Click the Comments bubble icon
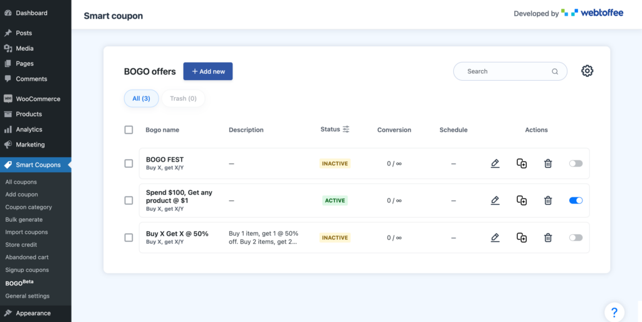The image size is (642, 322). [8, 78]
